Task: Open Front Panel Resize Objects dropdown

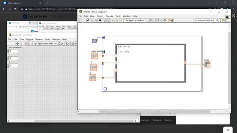Action: tap(74, 44)
